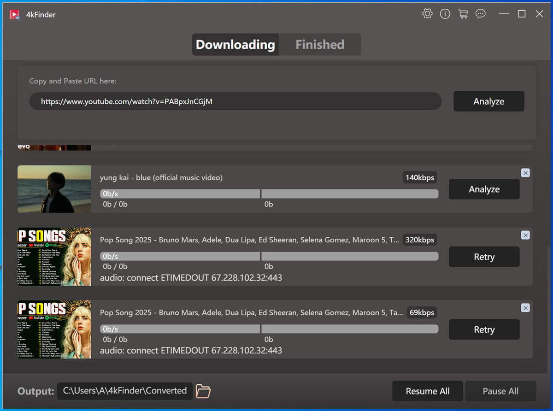Open output folder with folder icon

pyautogui.click(x=203, y=391)
